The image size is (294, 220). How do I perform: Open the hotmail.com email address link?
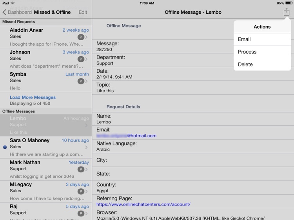click(126, 136)
